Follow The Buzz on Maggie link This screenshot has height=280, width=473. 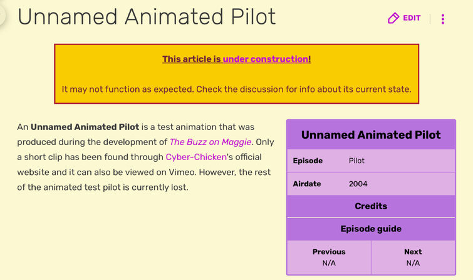click(x=211, y=142)
